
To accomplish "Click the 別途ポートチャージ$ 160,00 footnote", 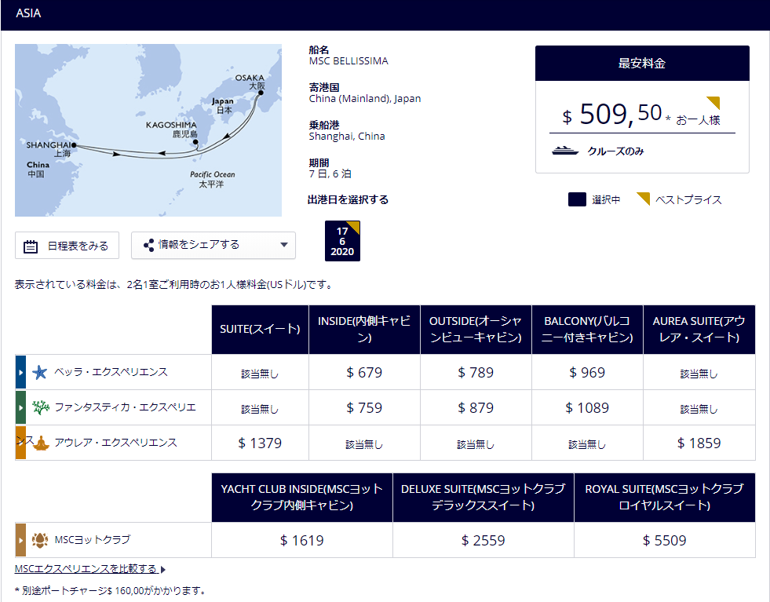I will [110, 591].
